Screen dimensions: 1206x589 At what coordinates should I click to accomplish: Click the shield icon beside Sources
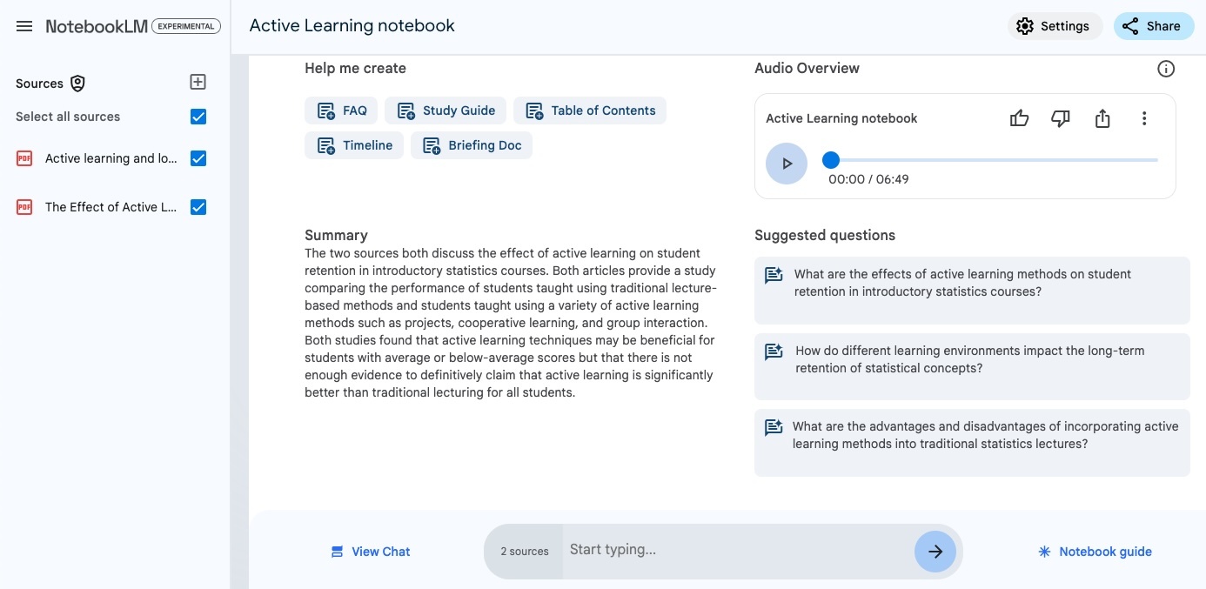click(x=78, y=84)
